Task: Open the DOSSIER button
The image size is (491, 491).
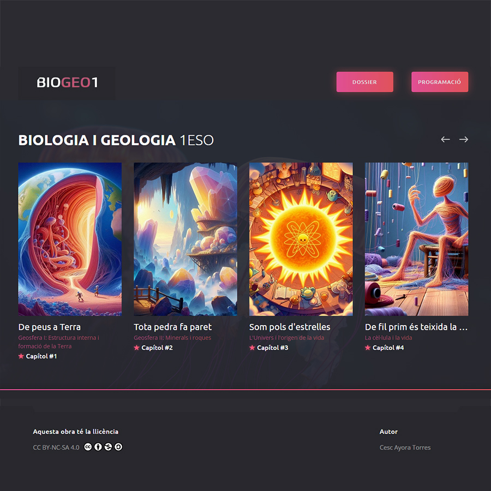Action: (x=365, y=82)
